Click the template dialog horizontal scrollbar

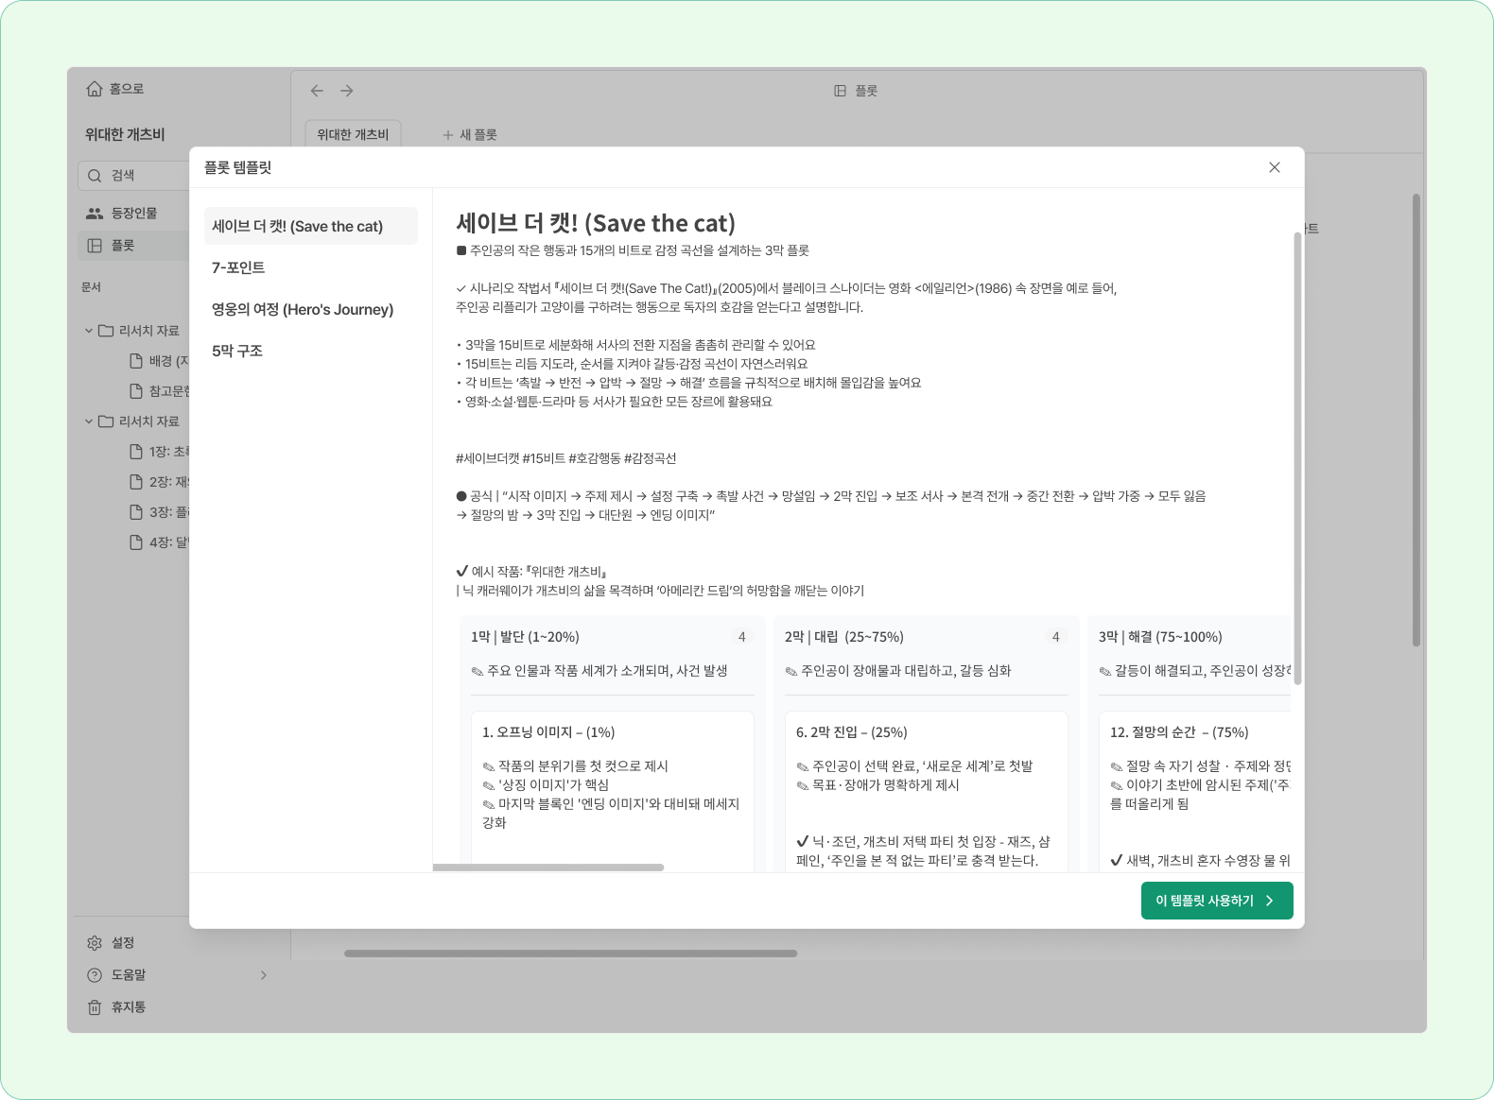(548, 868)
